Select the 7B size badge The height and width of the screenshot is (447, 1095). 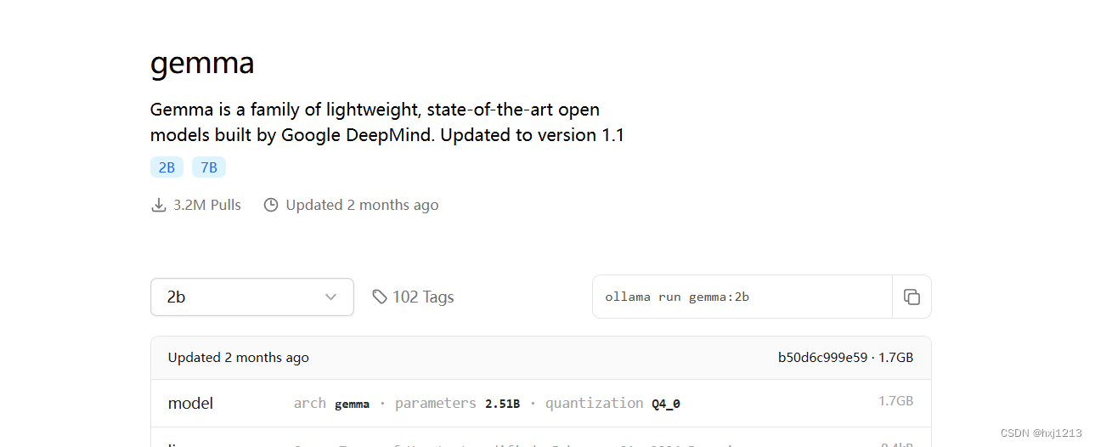[x=209, y=167]
